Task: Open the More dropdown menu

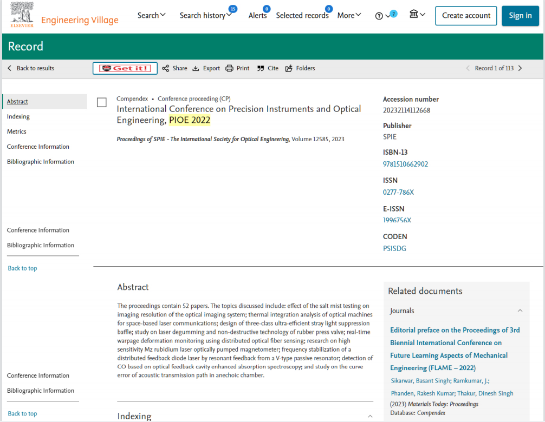Action: coord(349,15)
